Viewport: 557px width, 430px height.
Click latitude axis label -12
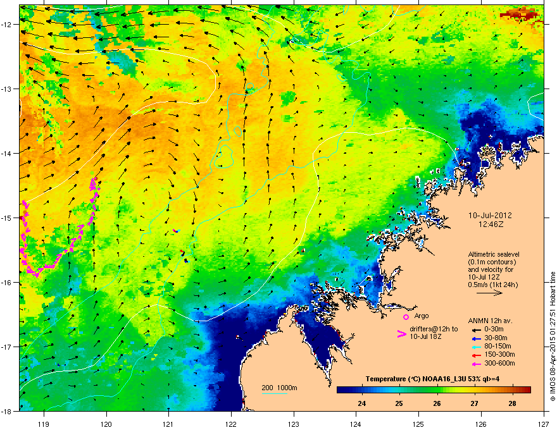point(6,24)
